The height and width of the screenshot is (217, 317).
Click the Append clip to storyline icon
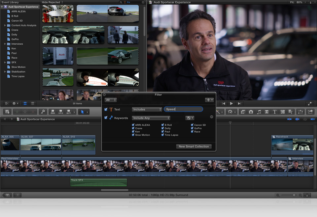[x=69, y=112]
